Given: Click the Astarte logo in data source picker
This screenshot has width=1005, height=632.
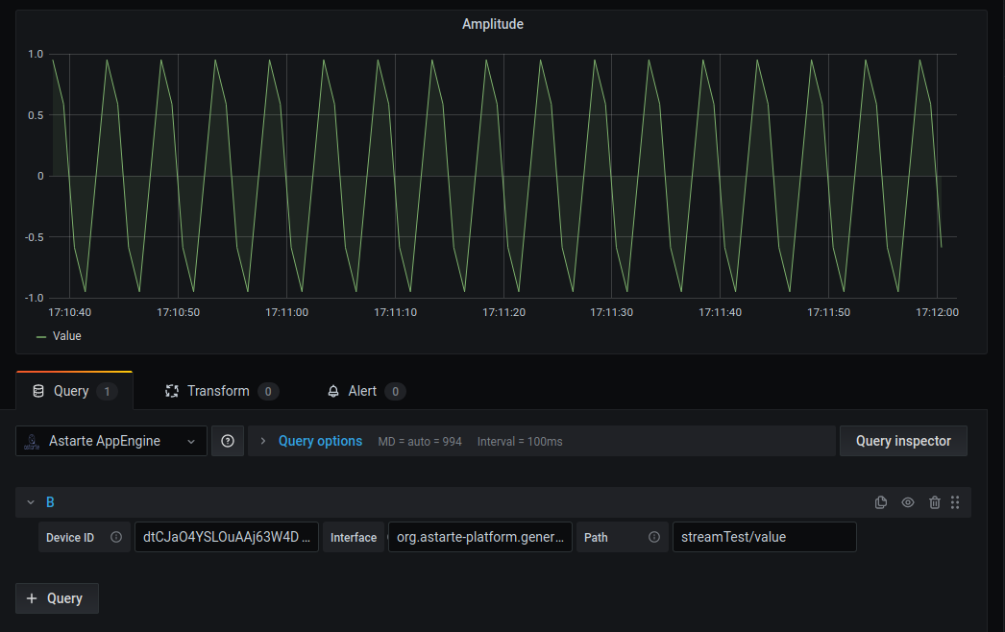Looking at the screenshot, I should coord(32,442).
